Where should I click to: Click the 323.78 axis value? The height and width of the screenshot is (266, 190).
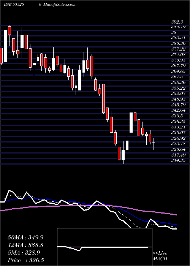point(178,144)
